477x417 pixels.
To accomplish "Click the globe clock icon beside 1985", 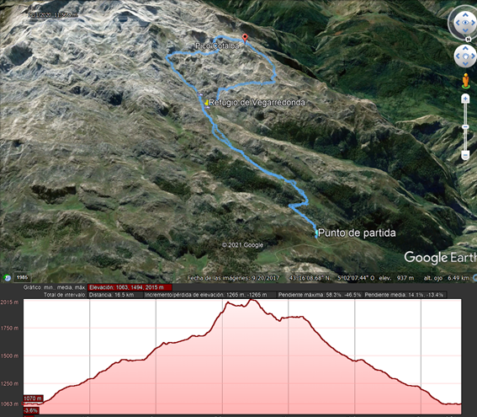I will [7, 278].
